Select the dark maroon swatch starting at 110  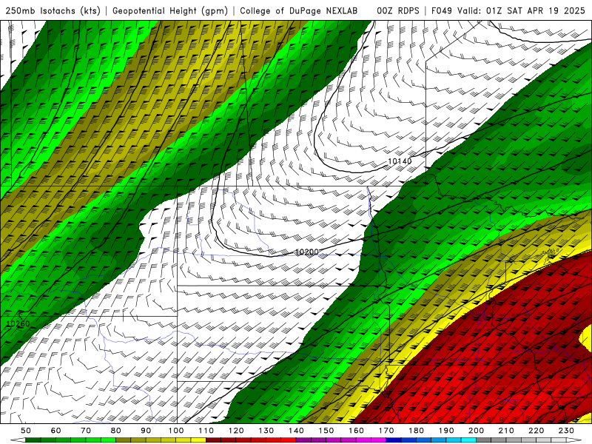[x=214, y=440]
